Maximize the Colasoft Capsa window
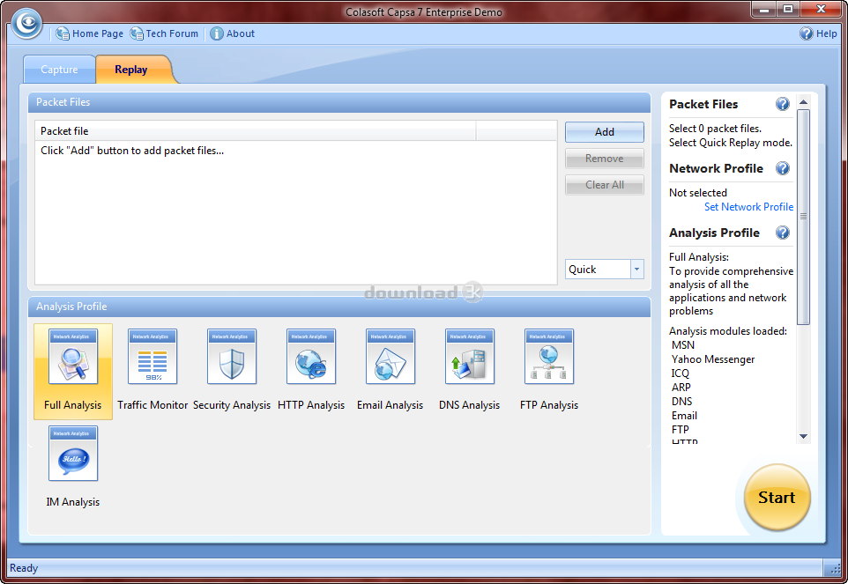The height and width of the screenshot is (584, 848). point(788,9)
